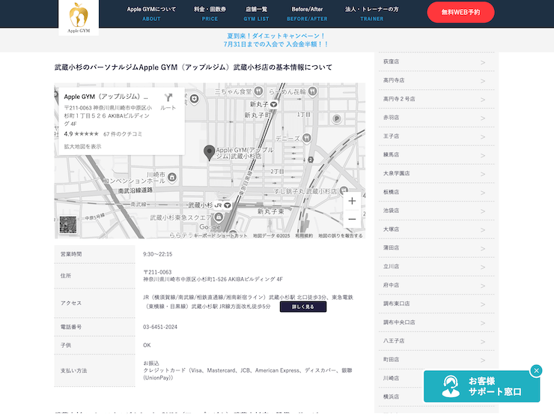554x416 pixels.
Task: Click the Apple GYM map pin marker
Action: (209, 153)
